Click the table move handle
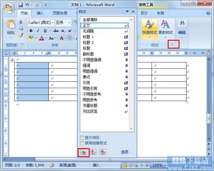 [12, 60]
